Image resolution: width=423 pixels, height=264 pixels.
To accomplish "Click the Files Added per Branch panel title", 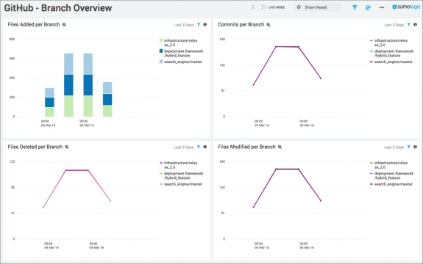I will (34, 24).
